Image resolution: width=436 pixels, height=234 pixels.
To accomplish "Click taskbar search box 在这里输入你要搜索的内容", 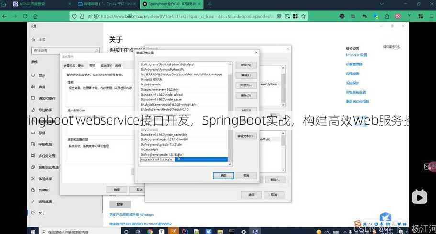I will tap(79, 231).
